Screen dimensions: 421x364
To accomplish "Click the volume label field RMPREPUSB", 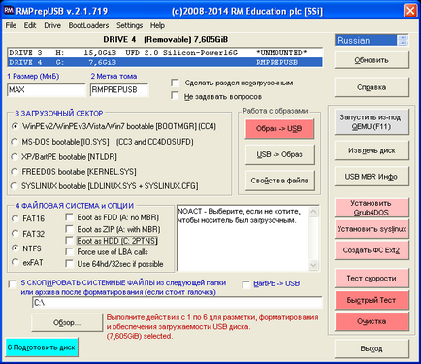I will [119, 90].
